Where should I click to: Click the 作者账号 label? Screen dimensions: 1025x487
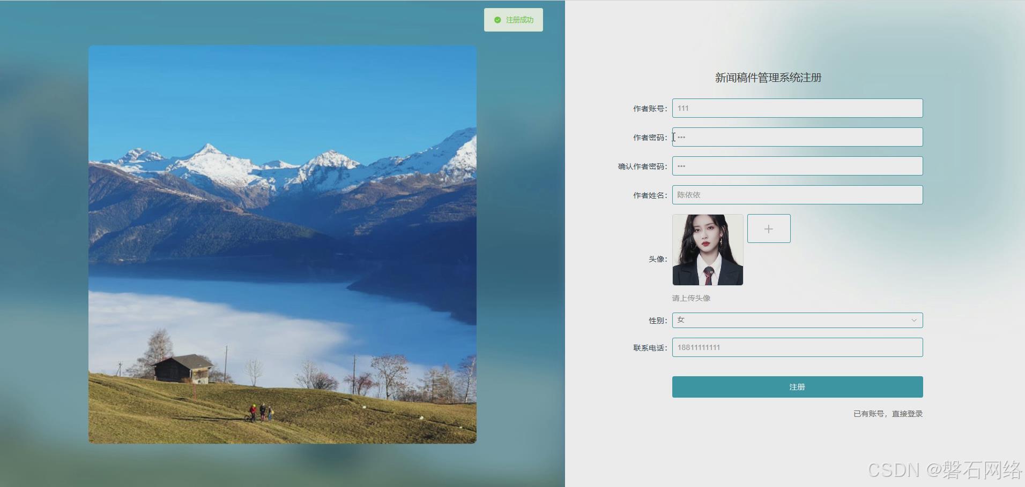(650, 109)
